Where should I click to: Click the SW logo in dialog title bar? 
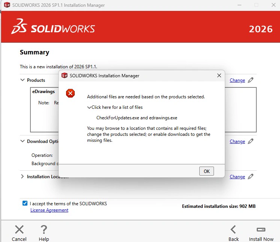64,75
